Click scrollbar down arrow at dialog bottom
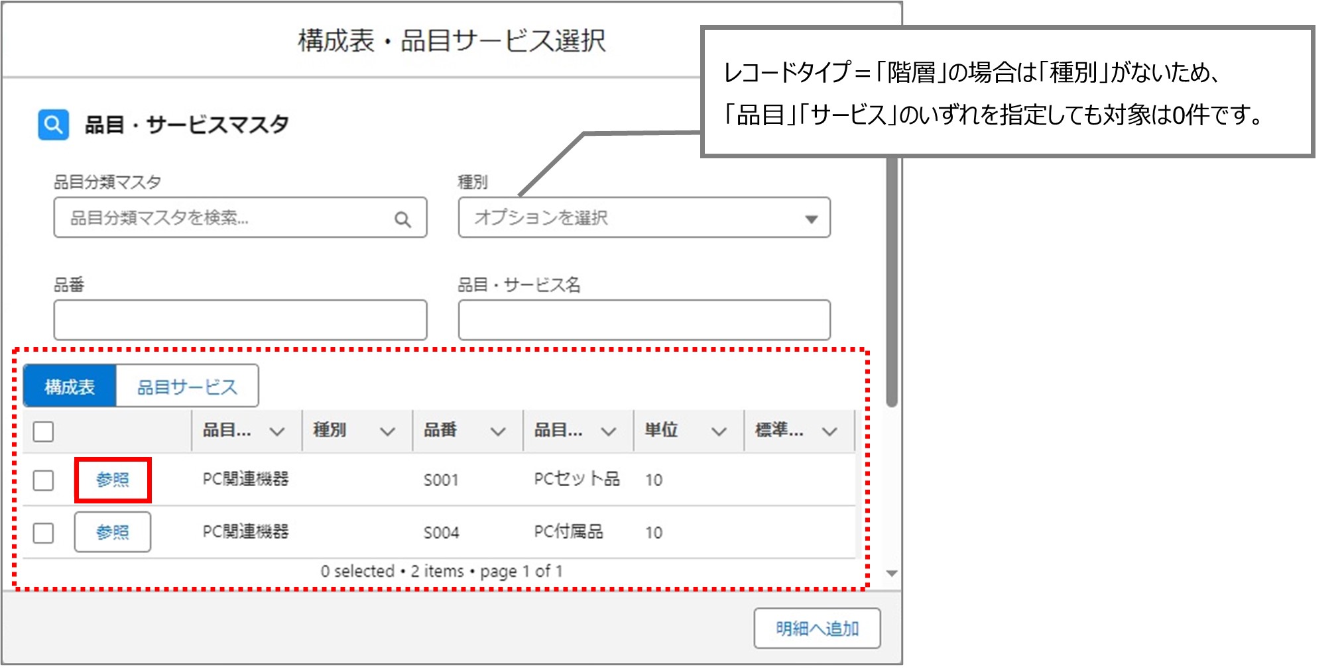The image size is (1344, 669). point(892,574)
